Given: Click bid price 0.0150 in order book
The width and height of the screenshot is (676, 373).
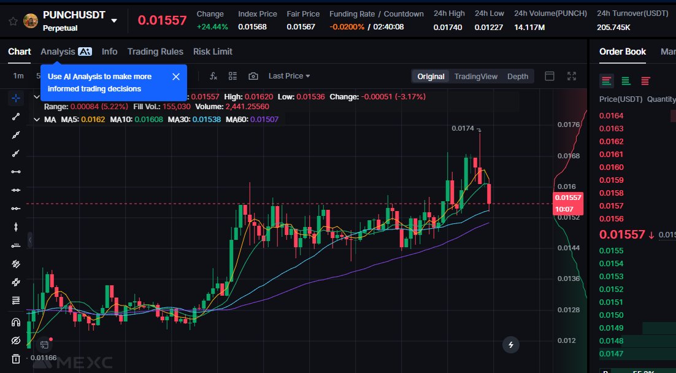Looking at the screenshot, I should click(x=612, y=315).
